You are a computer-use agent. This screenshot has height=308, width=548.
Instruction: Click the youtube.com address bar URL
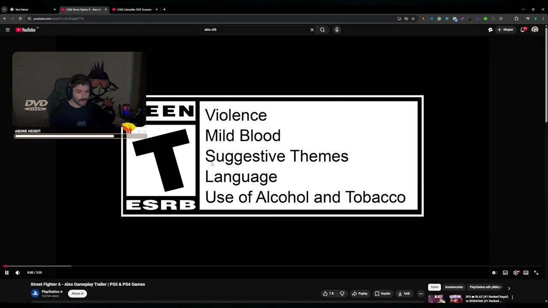tap(59, 18)
